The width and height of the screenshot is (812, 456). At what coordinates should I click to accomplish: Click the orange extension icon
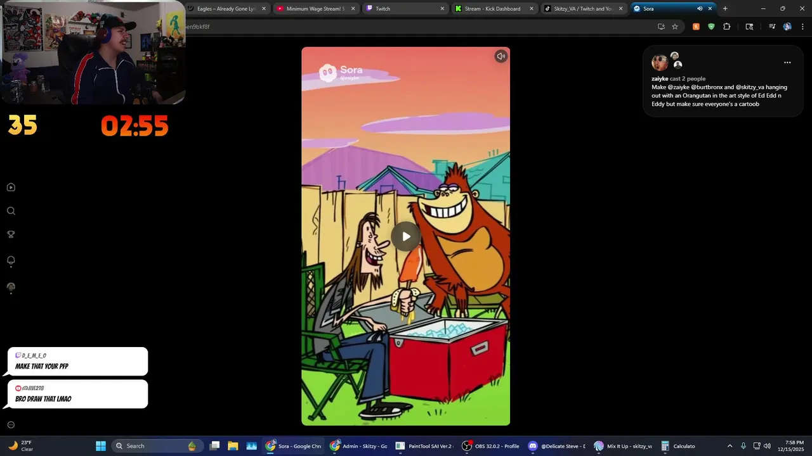click(x=696, y=27)
